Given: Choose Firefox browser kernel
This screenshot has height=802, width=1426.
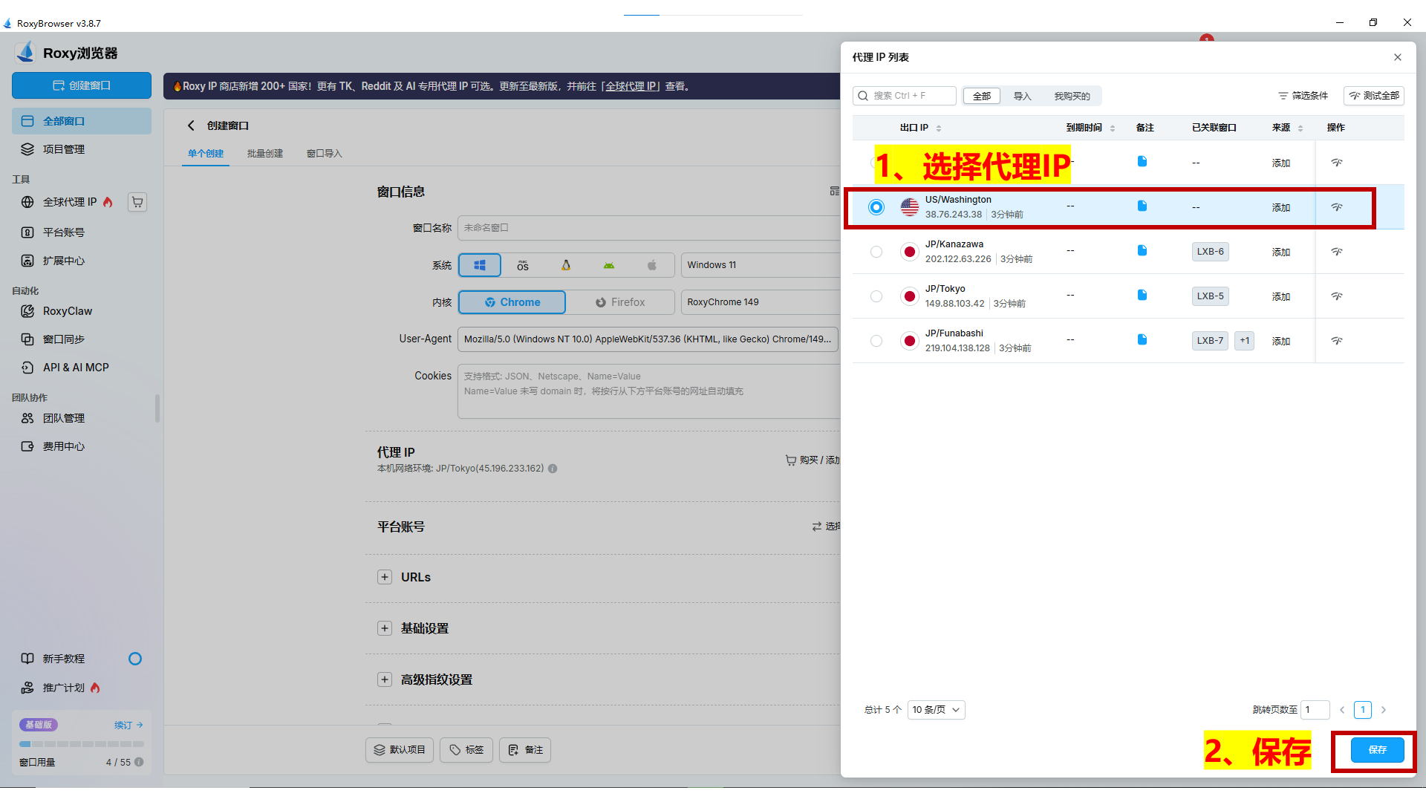Looking at the screenshot, I should 620,302.
